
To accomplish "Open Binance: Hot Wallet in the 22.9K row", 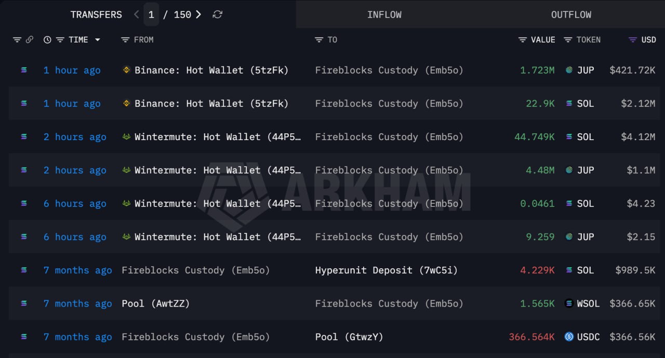I will pos(211,103).
